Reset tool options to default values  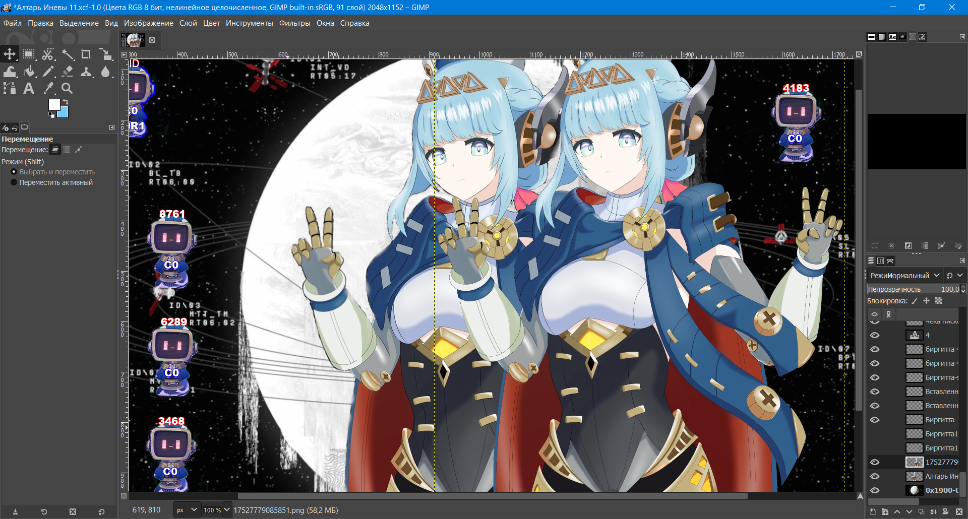[101, 511]
